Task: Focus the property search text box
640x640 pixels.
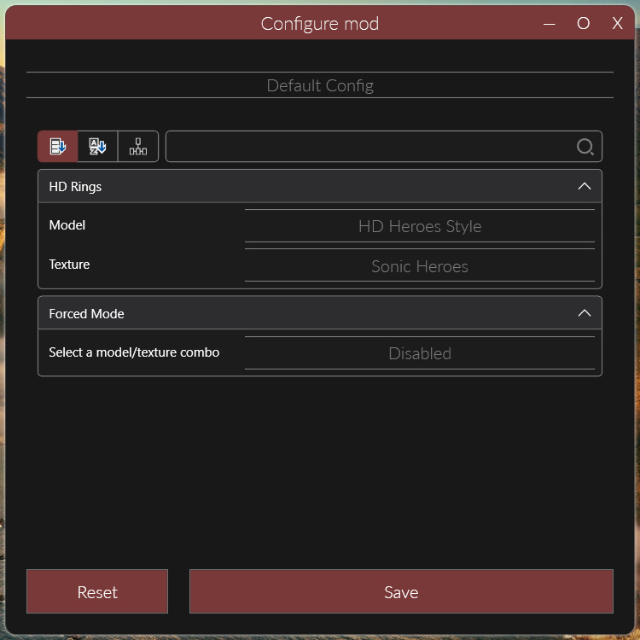Action: (x=371, y=147)
